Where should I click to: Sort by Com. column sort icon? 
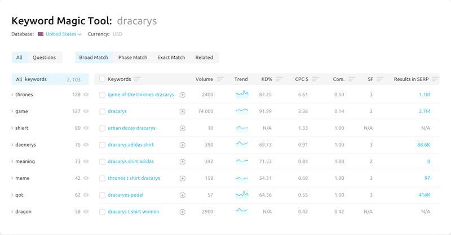pos(351,79)
